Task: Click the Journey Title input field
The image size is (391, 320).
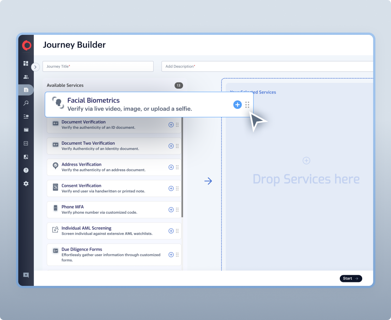Action: coord(98,66)
